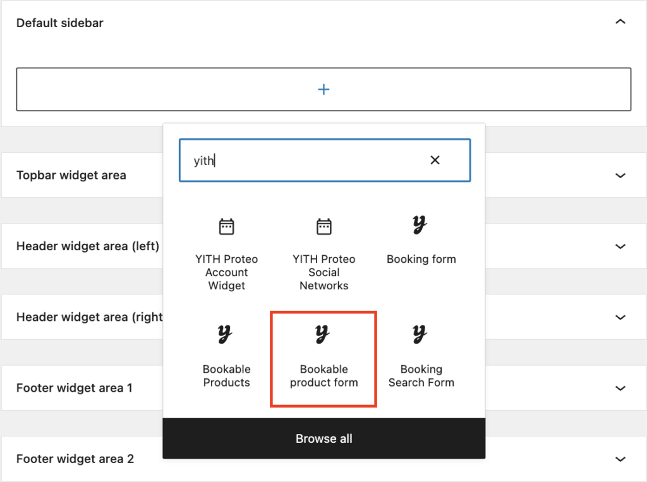This screenshot has height=482, width=647.
Task: Click Browse all blocks button
Action: pos(324,438)
